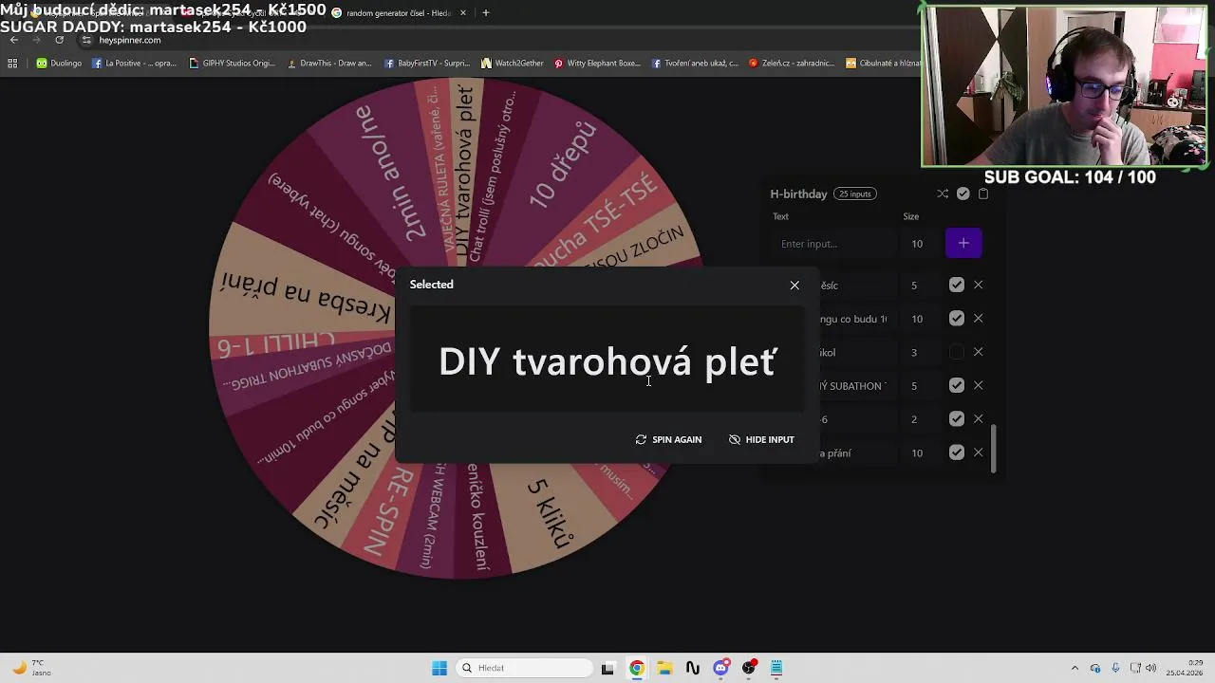This screenshot has height=683, width=1215.
Task: Uncheck the 'ngu co budu' row checkbox
Action: click(956, 319)
